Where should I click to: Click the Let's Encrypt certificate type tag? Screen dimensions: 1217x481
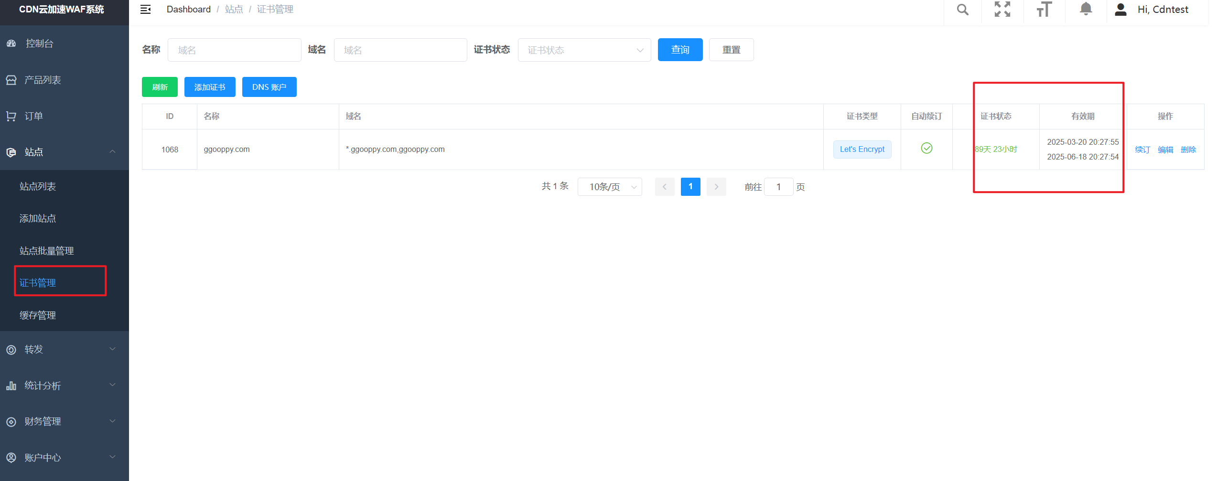pos(862,149)
